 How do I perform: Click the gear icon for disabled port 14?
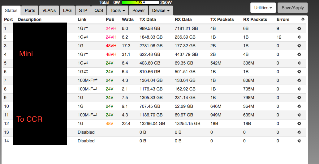(299, 141)
